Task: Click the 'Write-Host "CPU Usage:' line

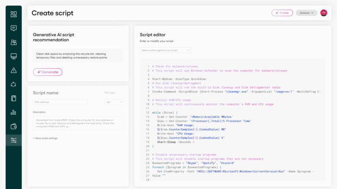Action: [x=176, y=134]
